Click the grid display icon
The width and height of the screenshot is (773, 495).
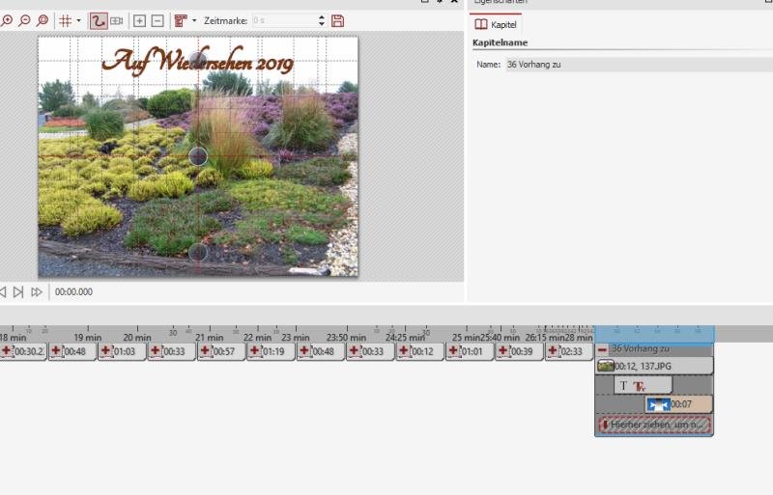65,20
